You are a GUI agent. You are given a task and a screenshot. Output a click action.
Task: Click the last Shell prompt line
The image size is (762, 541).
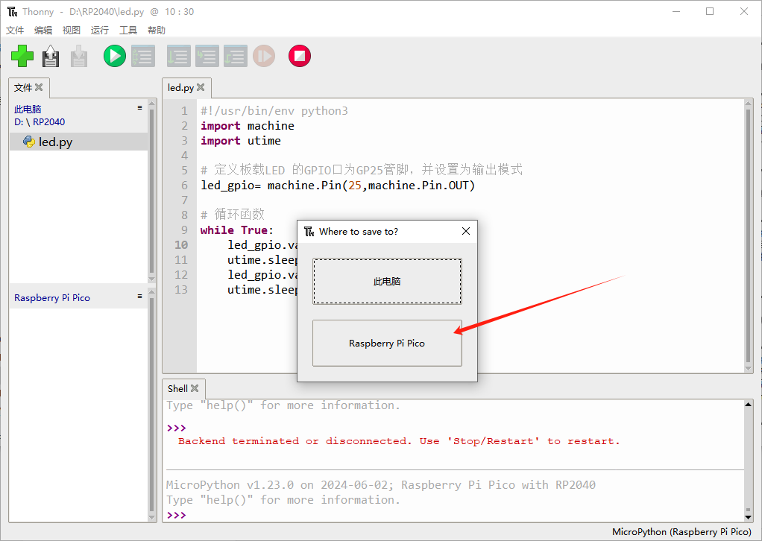177,515
